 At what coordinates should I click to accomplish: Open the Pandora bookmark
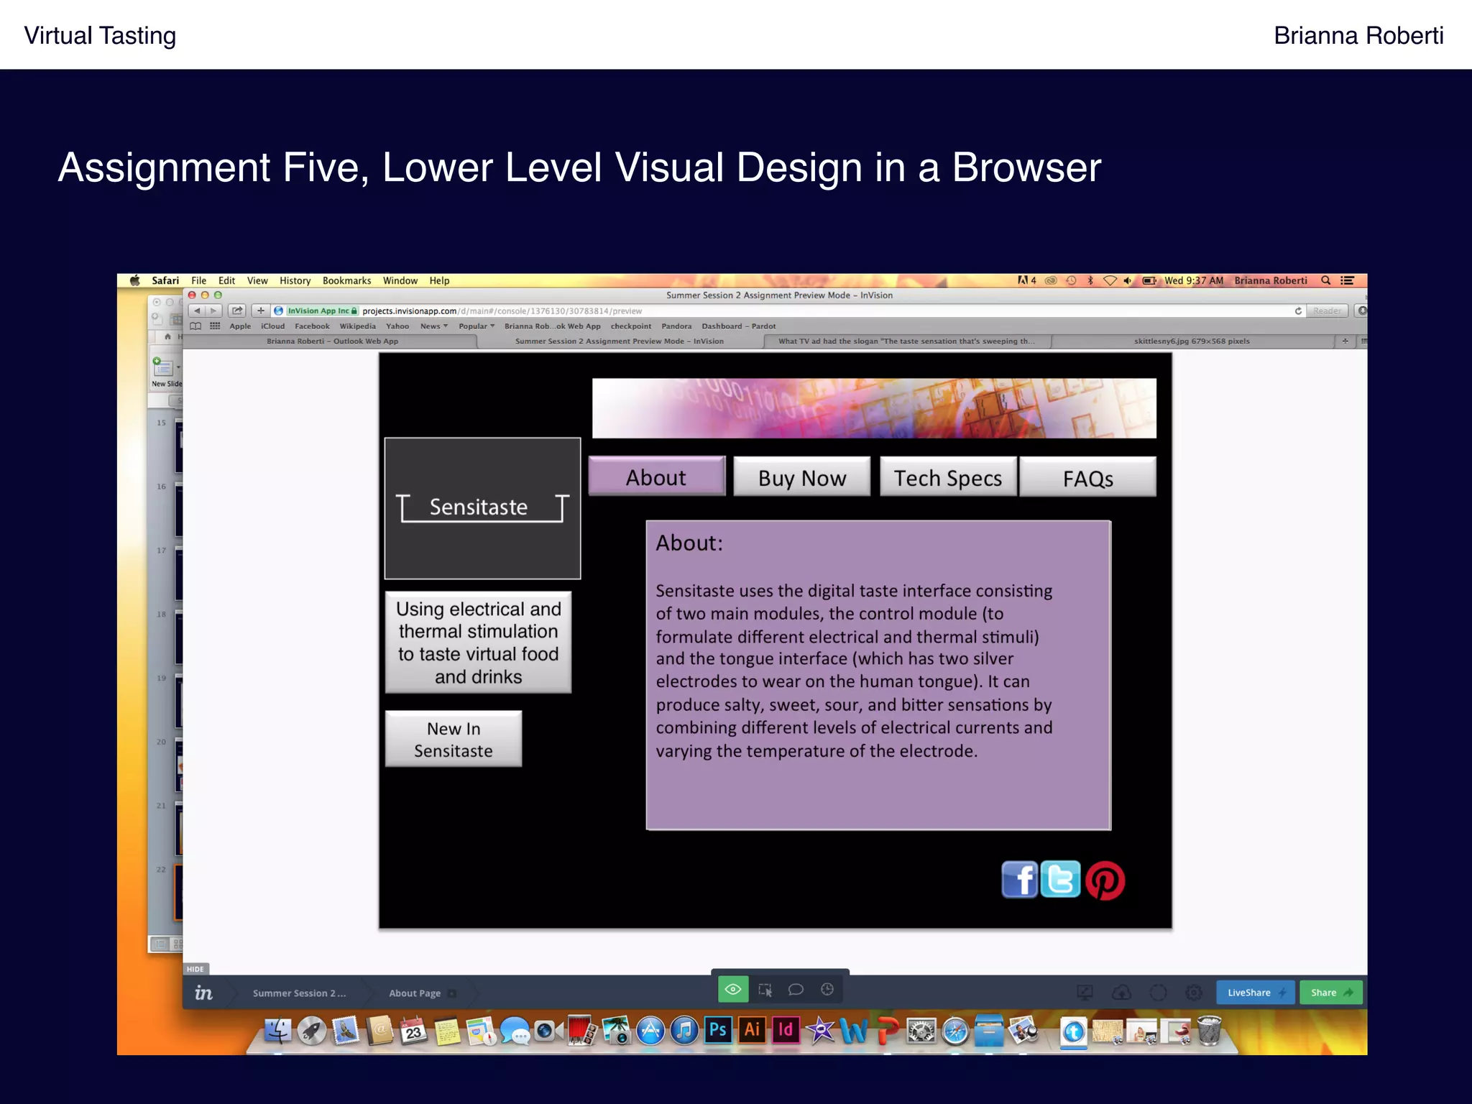676,326
